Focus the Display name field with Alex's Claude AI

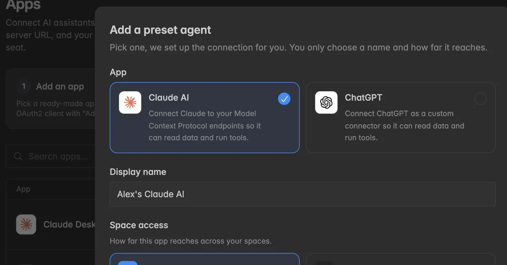[x=303, y=194]
